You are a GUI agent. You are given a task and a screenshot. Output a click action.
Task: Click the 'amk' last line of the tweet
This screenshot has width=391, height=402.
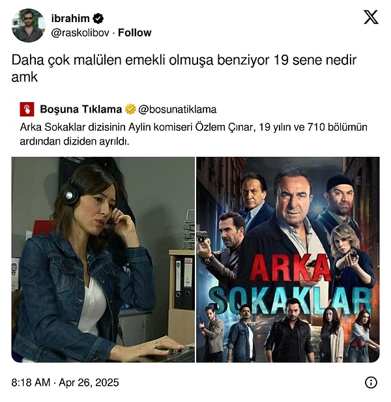(25, 77)
